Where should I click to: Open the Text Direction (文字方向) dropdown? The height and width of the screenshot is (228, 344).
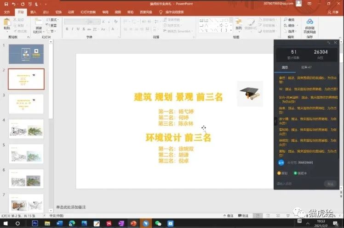172,20
